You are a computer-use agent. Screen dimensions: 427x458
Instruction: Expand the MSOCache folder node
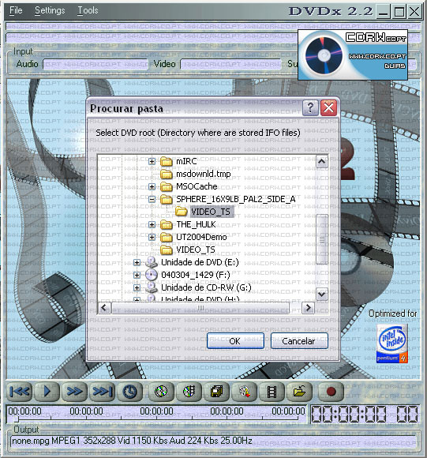[152, 186]
